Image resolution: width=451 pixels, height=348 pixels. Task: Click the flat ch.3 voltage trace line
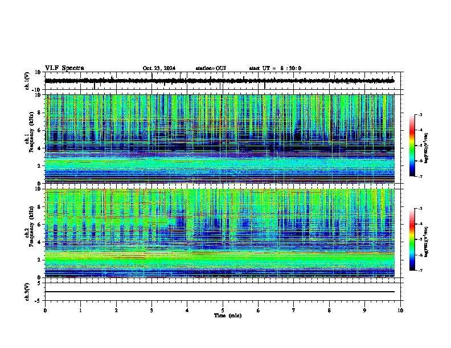(x=219, y=292)
